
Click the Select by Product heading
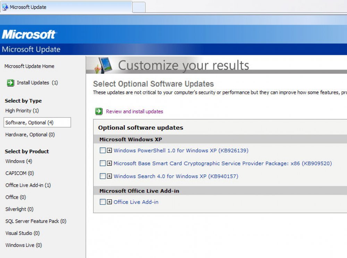click(x=27, y=151)
